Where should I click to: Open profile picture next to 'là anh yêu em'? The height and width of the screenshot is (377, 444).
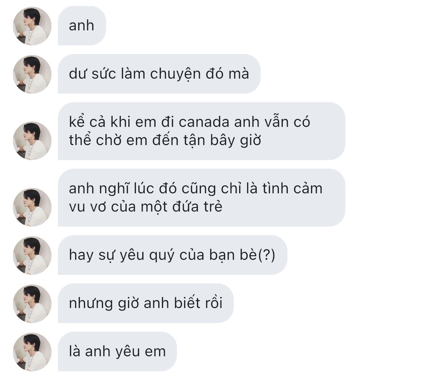(x=32, y=352)
